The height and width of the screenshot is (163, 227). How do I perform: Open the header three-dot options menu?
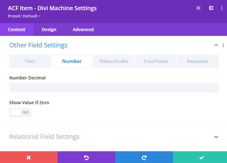point(222,8)
